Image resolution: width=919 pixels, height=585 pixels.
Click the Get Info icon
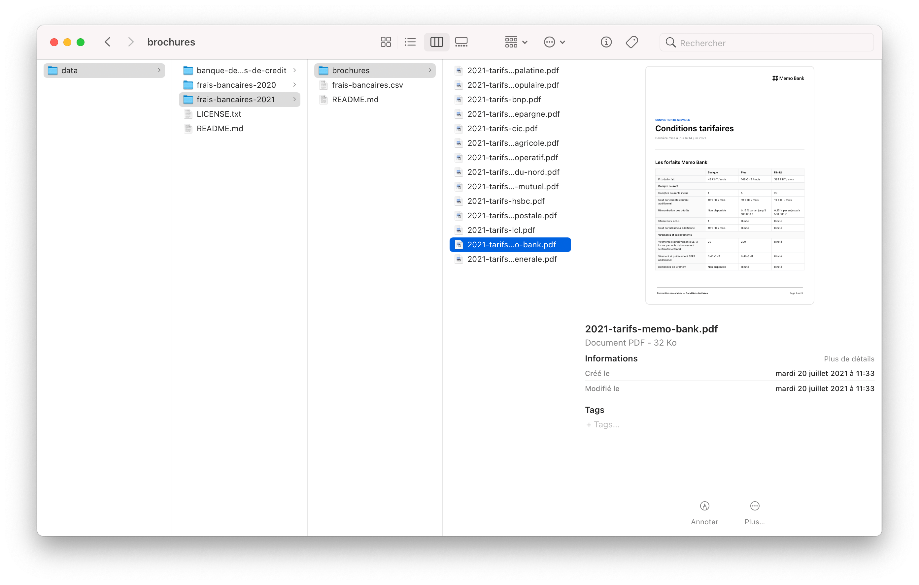606,42
